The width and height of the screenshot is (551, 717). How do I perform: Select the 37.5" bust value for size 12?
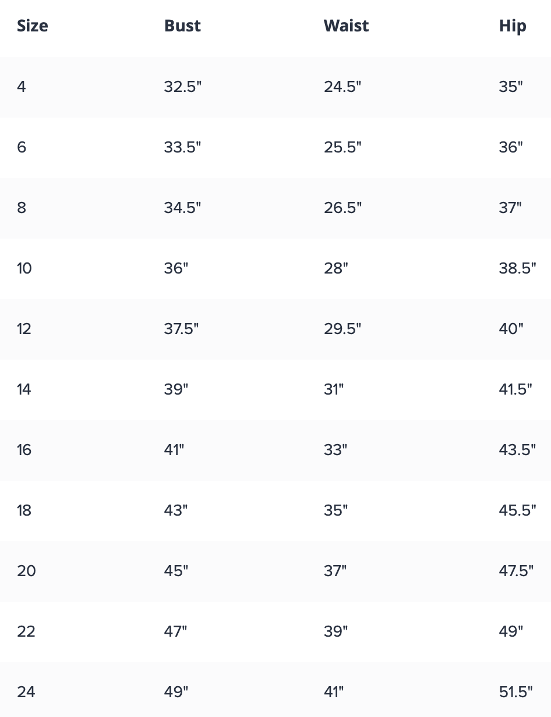[181, 329]
